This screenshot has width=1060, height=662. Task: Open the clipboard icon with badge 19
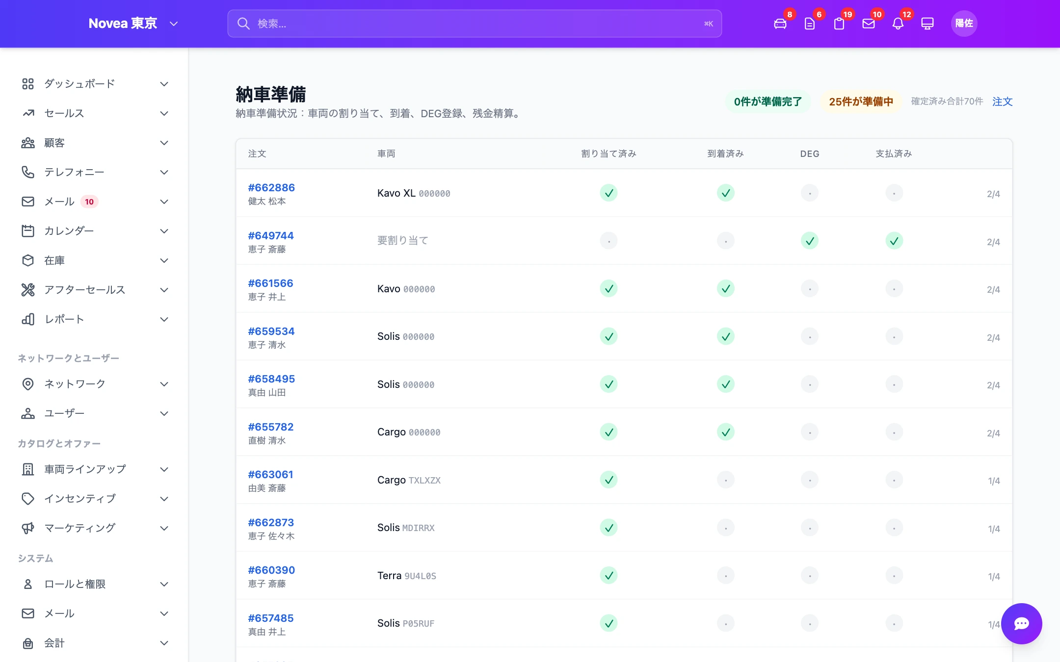point(839,24)
